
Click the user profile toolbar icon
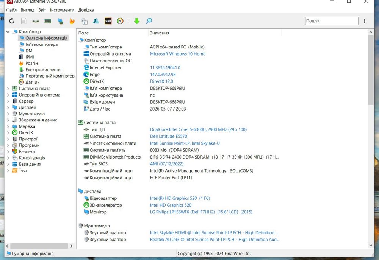[x=96, y=21]
